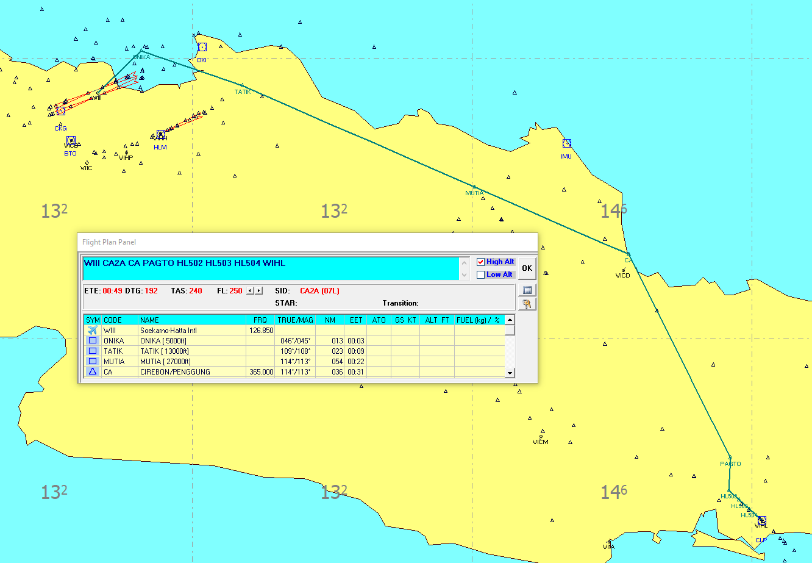Click the keys icon in Flight Plan Panel

(527, 304)
